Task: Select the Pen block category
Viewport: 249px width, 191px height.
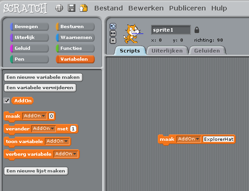Action: click(29, 59)
